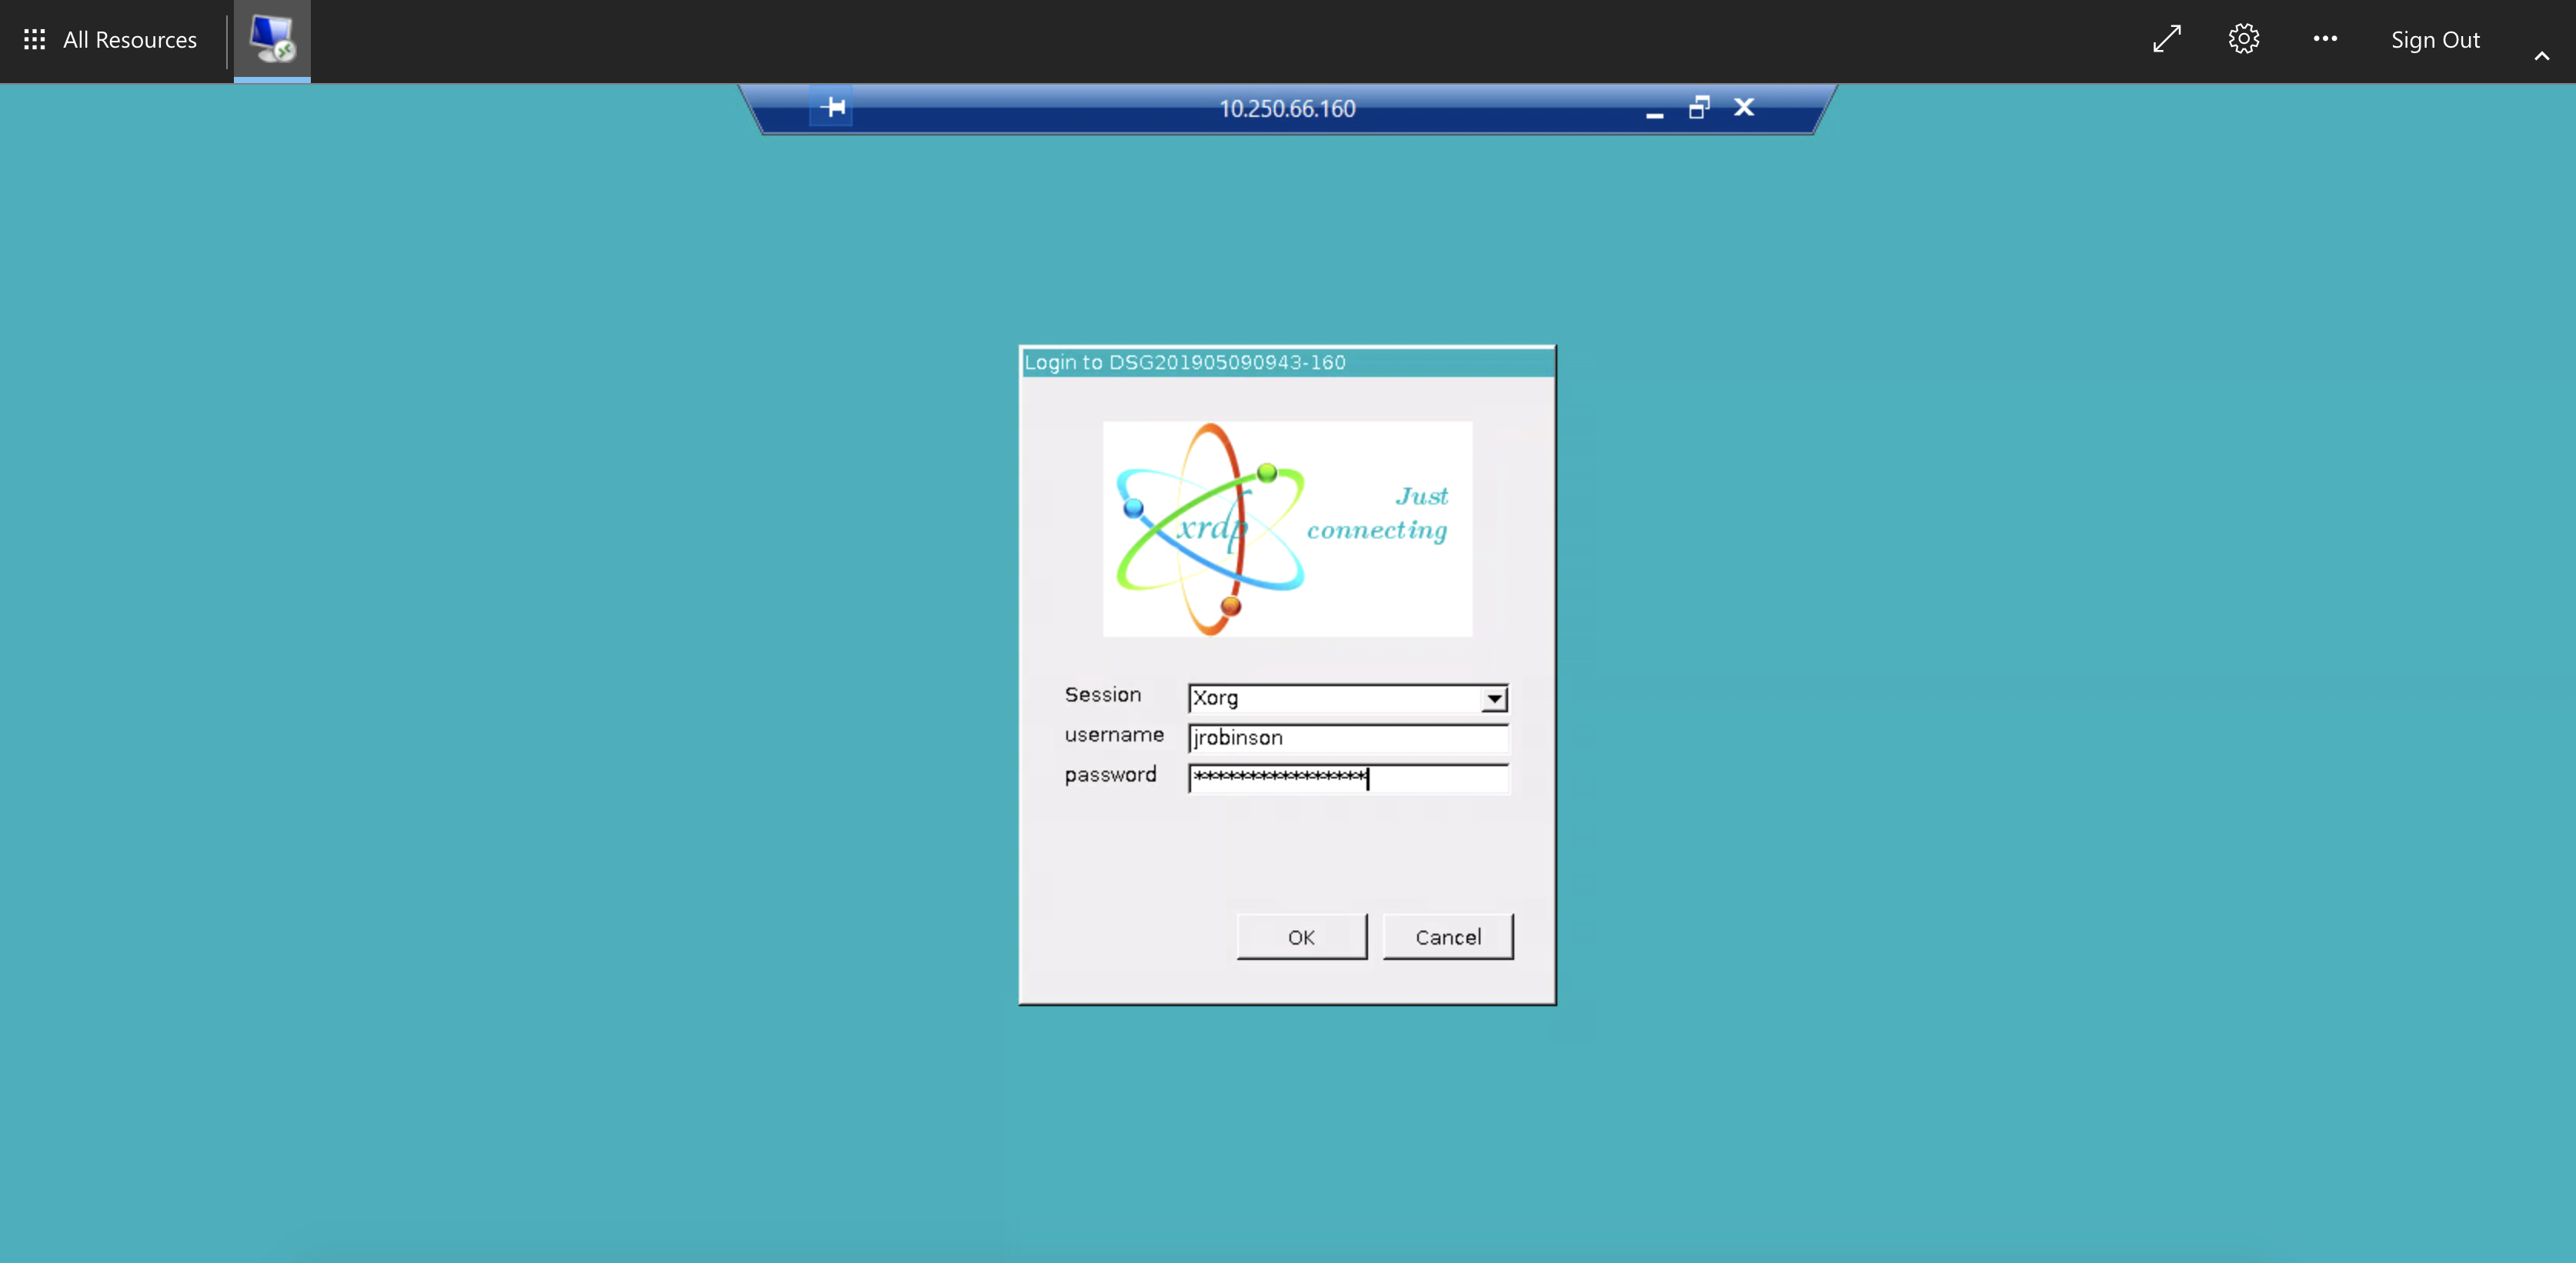Screen dimensions: 2576x1263
Task: Open the Session dropdown arrow
Action: pos(1494,698)
